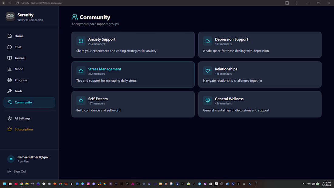Open Gmail from the taskbar

(x=60, y=184)
